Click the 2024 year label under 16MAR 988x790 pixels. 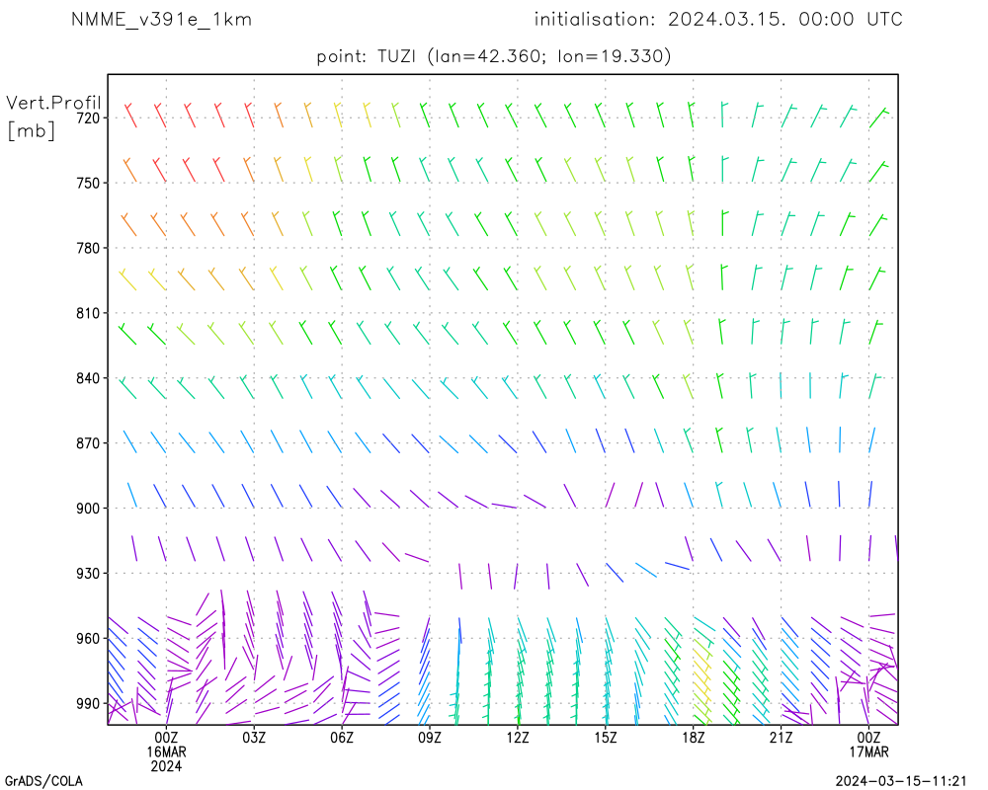(x=166, y=766)
